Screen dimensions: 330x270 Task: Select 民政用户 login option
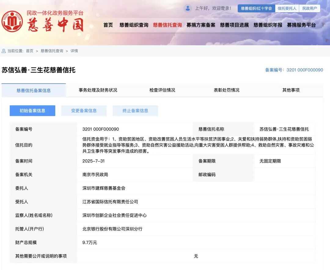[x=310, y=9]
